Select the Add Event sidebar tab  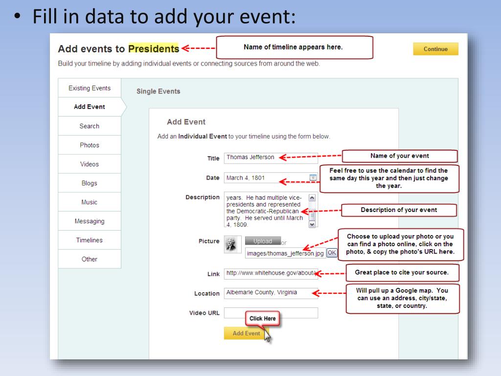[90, 107]
